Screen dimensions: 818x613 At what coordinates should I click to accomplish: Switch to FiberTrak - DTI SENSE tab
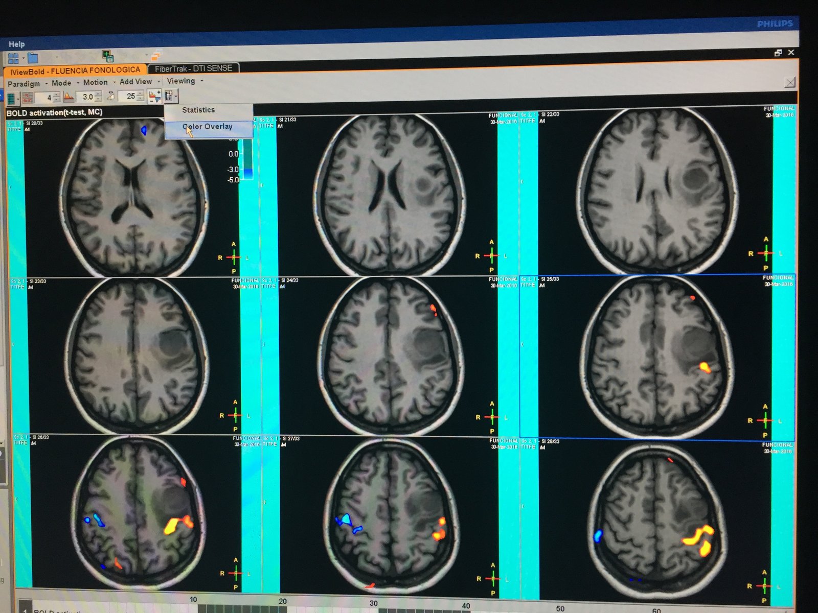pos(193,68)
